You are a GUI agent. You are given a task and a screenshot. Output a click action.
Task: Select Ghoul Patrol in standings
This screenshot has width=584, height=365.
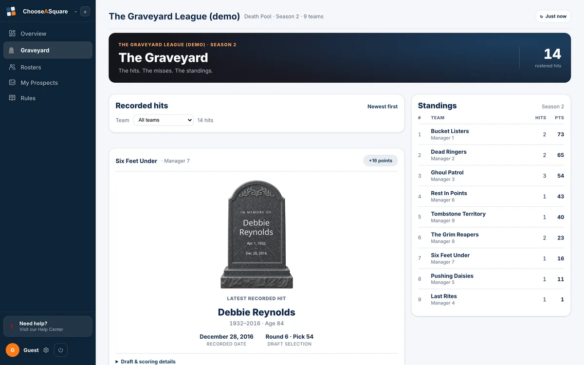[447, 172]
